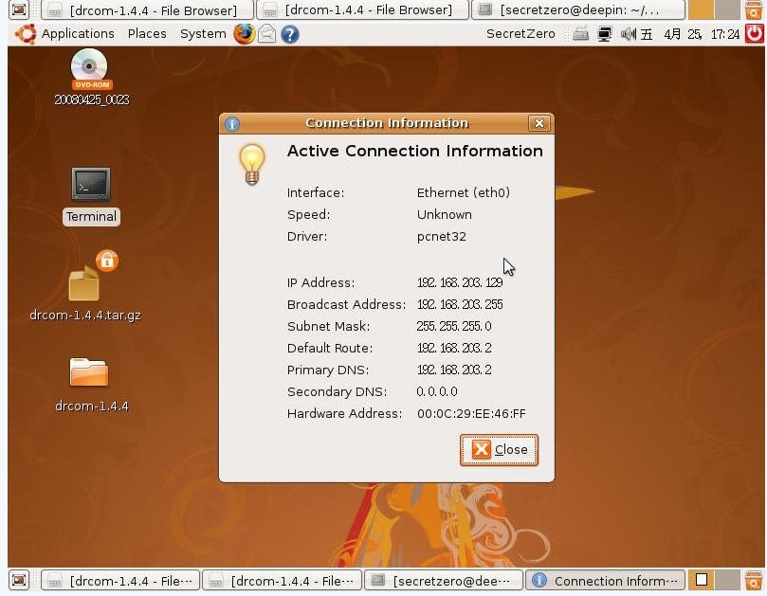Click the Hardware Address value 00:0C:29:EE:46:FF
Screen dimensions: 767x596
(x=471, y=414)
